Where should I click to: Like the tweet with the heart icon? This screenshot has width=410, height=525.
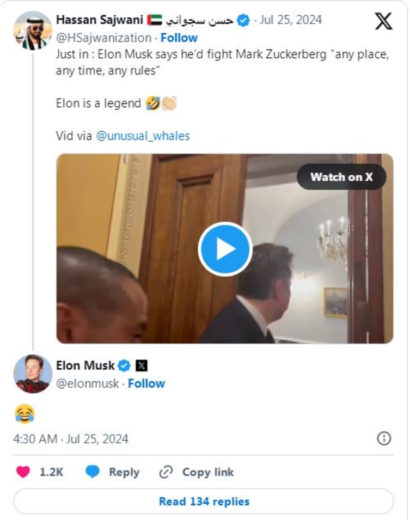click(23, 472)
